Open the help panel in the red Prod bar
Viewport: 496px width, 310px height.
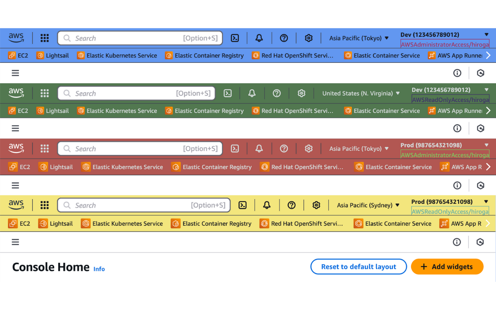pos(284,148)
